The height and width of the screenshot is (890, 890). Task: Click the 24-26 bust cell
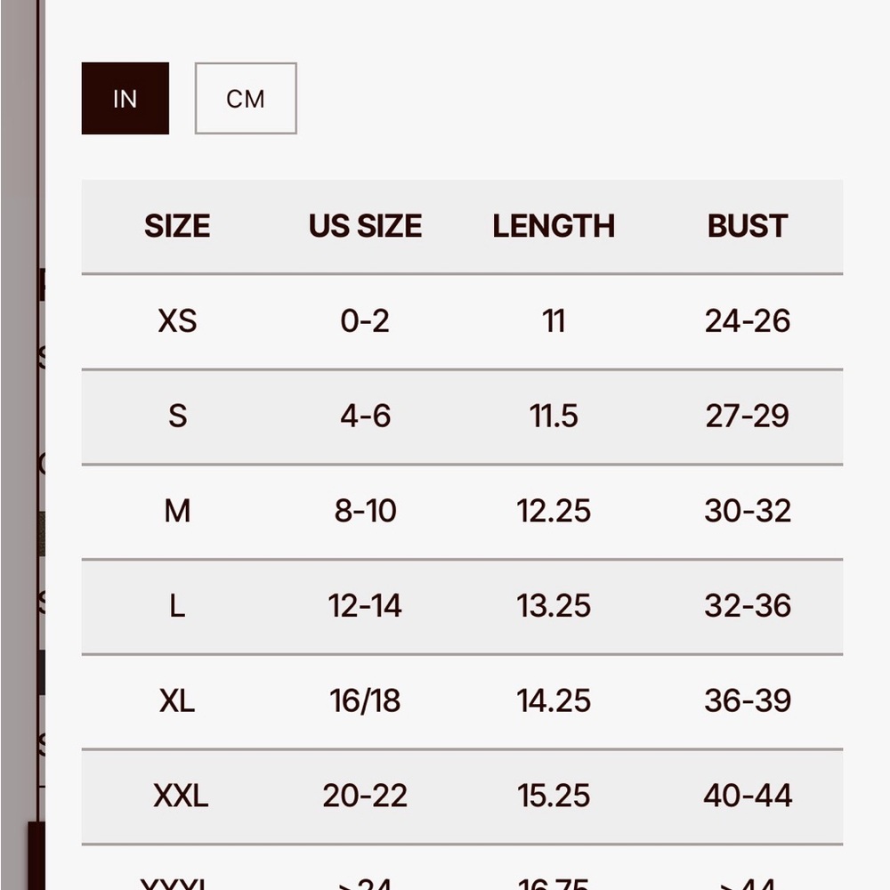click(x=748, y=320)
